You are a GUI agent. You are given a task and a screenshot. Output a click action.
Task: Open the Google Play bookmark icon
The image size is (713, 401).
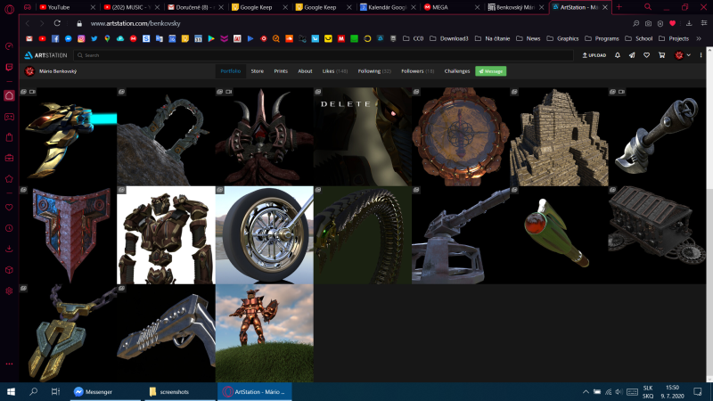(211, 38)
